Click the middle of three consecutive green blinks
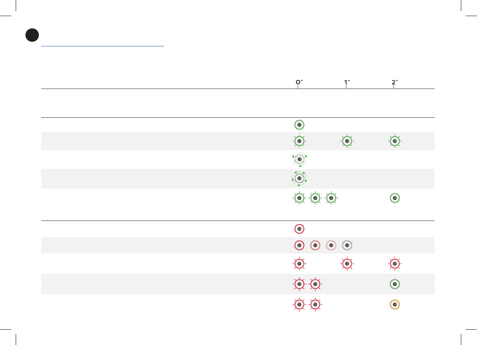The width and height of the screenshot is (477, 345). point(315,198)
